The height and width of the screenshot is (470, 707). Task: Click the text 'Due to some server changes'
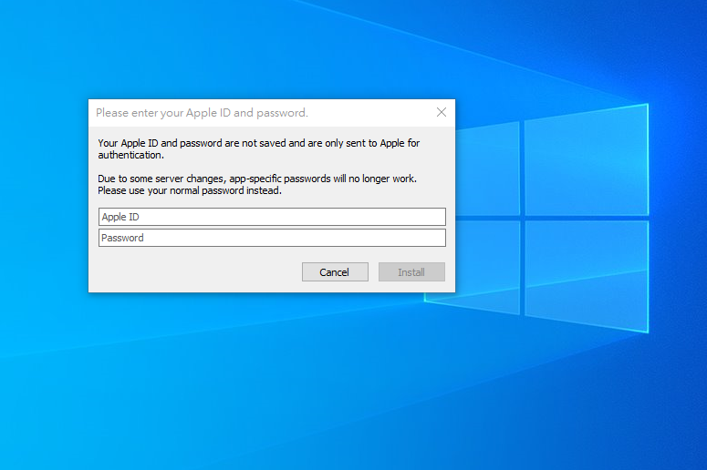coord(161,179)
